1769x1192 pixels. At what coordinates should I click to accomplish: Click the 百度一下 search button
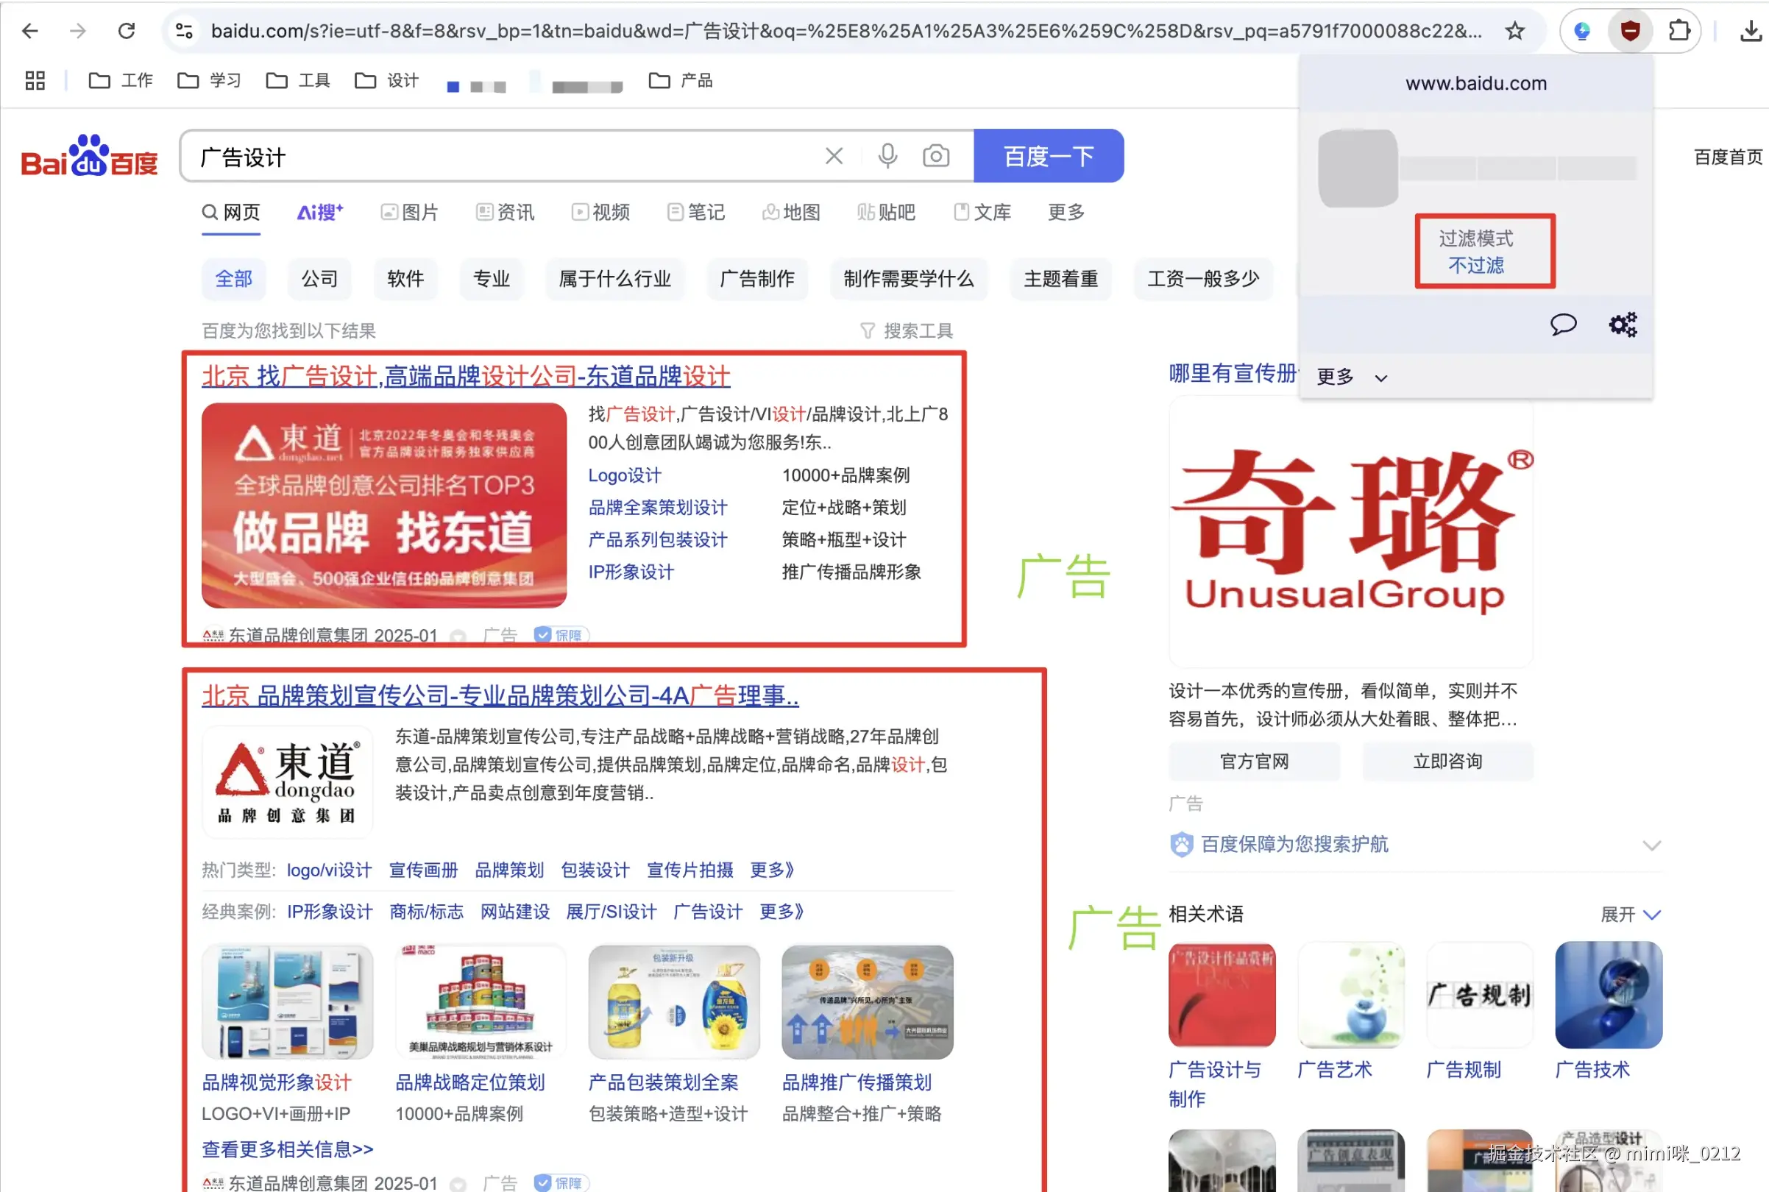(1048, 157)
